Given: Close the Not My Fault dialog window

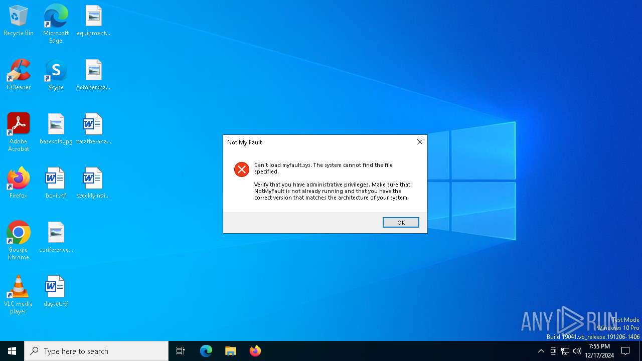Looking at the screenshot, I should (420, 142).
